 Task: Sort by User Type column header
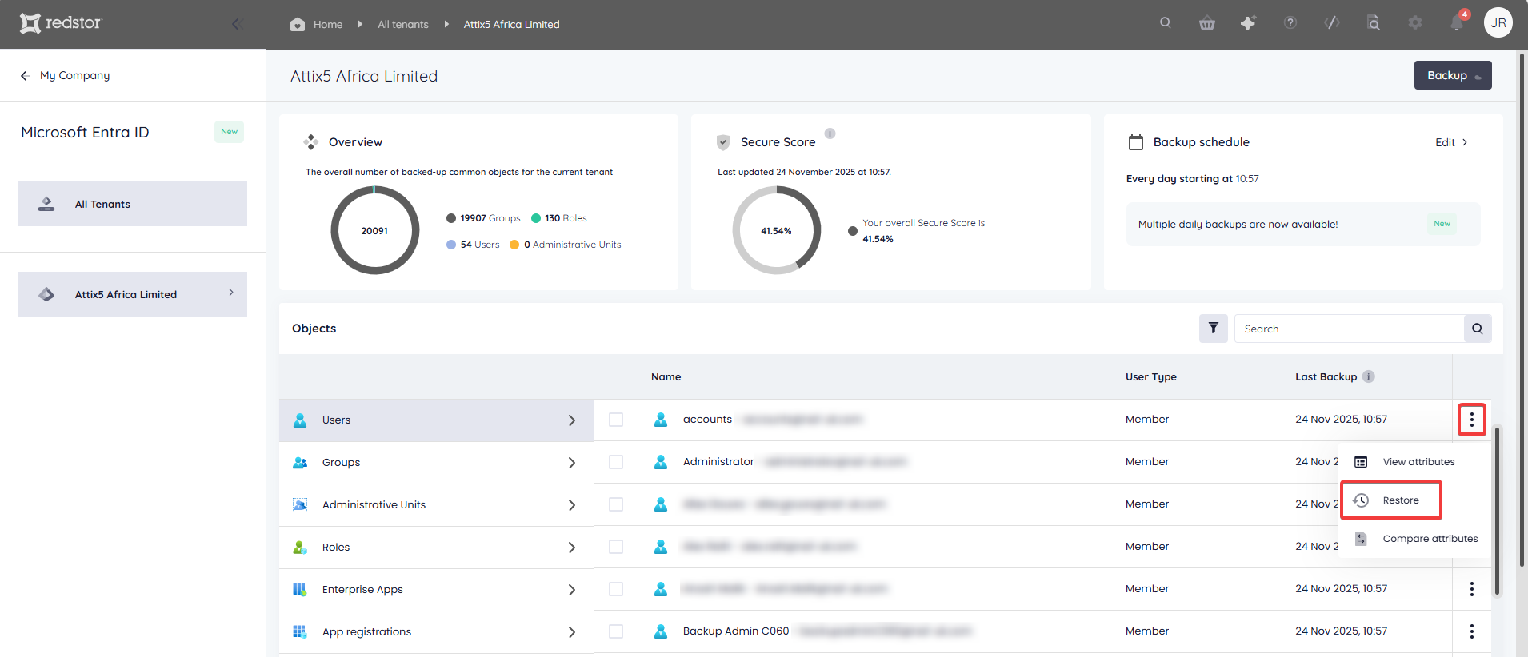coord(1151,376)
